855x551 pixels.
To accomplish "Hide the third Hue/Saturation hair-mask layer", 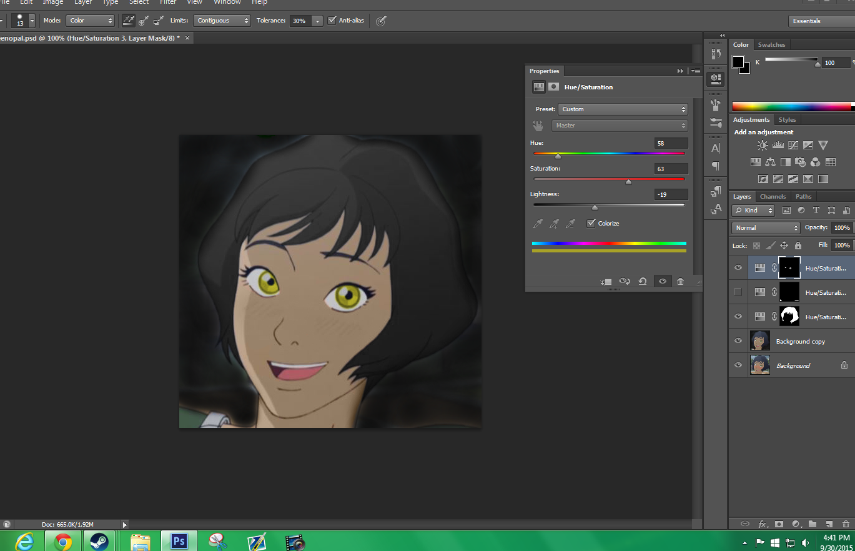I will click(738, 317).
